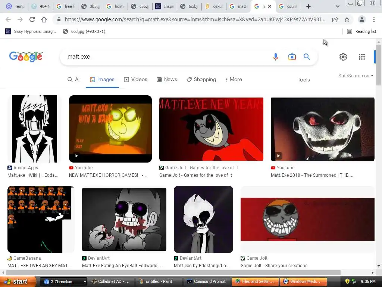The image size is (382, 287).
Task: Open the Matt.exe | Wiki result link
Action: tap(33, 175)
